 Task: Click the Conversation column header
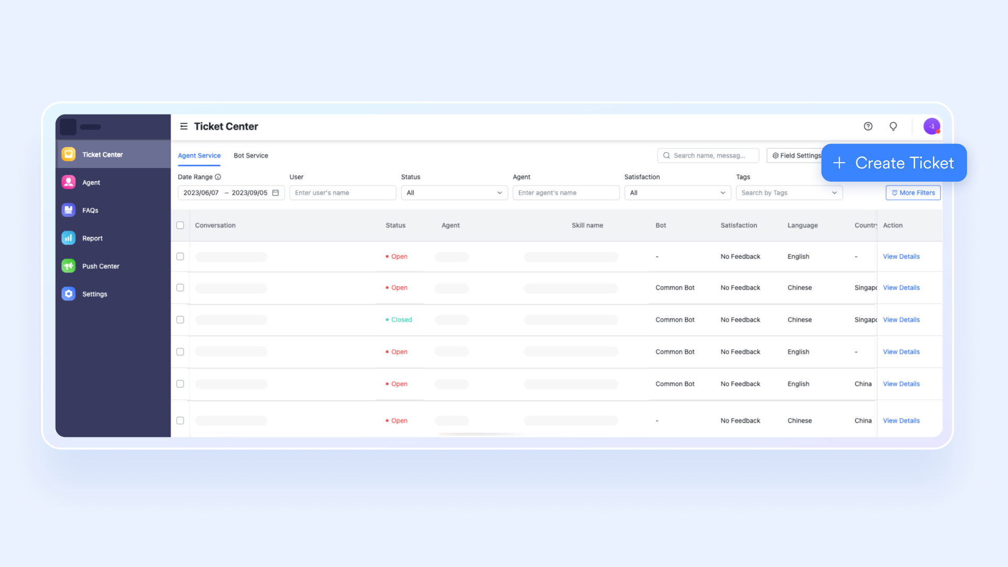tap(215, 225)
